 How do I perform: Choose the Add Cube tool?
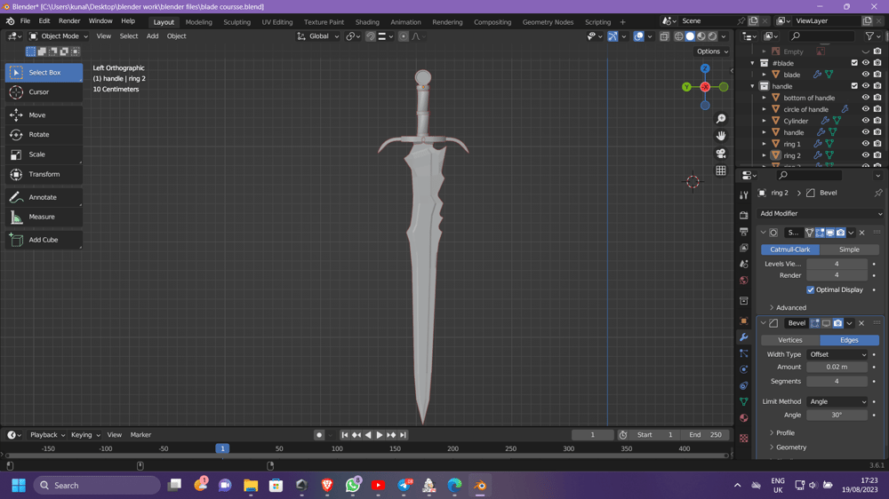(44, 240)
